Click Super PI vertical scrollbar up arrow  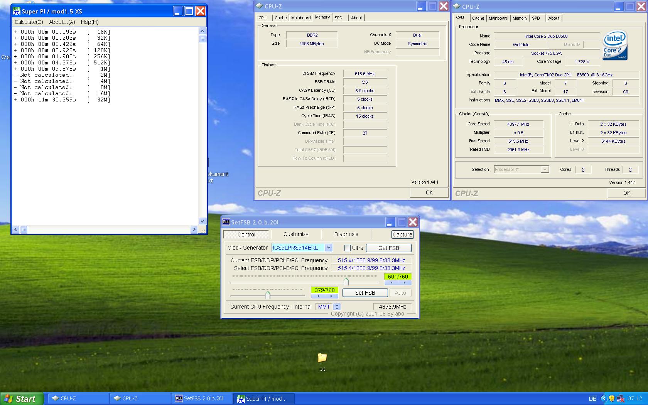202,31
